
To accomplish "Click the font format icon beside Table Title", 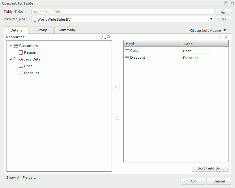I will click(x=223, y=12).
